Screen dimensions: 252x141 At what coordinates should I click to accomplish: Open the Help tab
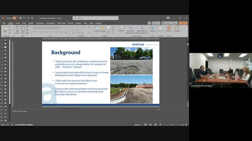[91, 23]
